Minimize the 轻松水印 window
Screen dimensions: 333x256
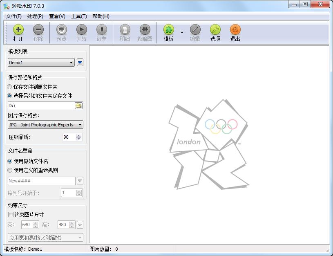coord(294,4)
